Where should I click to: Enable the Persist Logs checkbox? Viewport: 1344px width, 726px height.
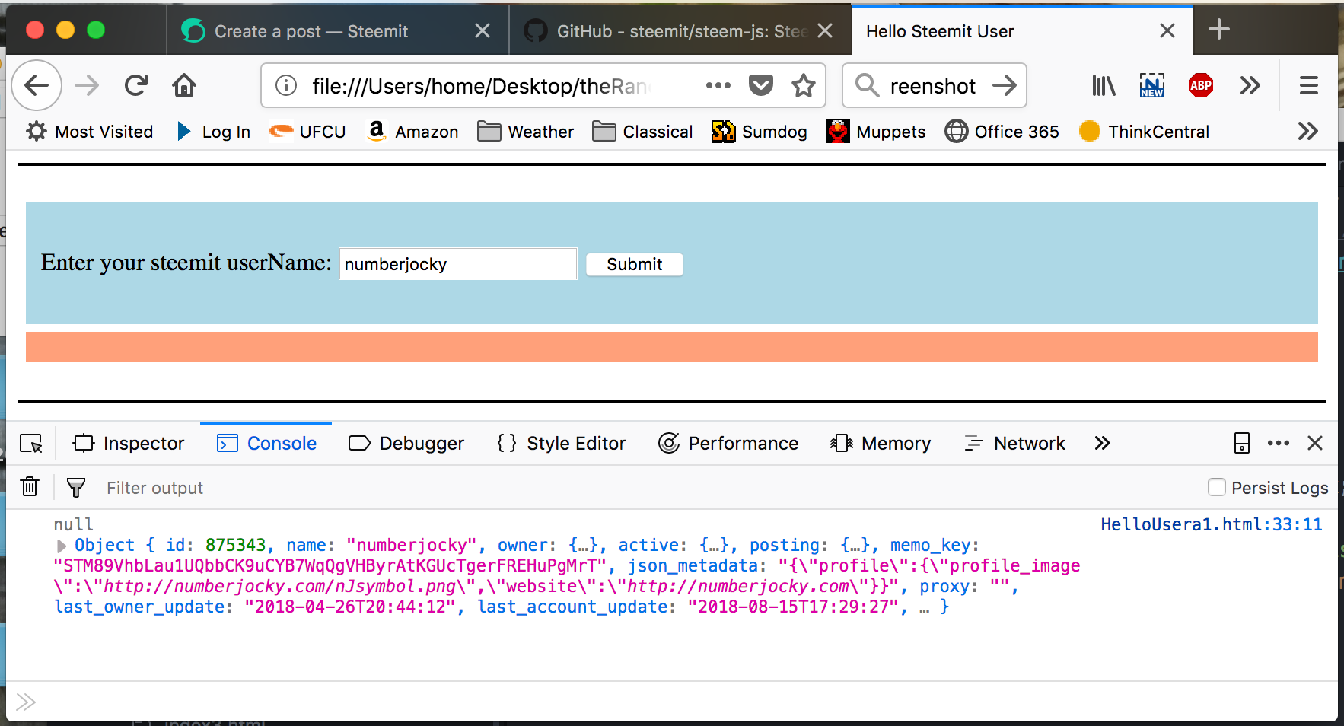[x=1217, y=487]
